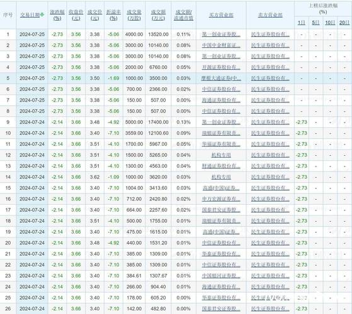Viewport: 352px width, 314px height.
Task: Open 机构专用 buyer link in row 12
Action: click(221, 155)
